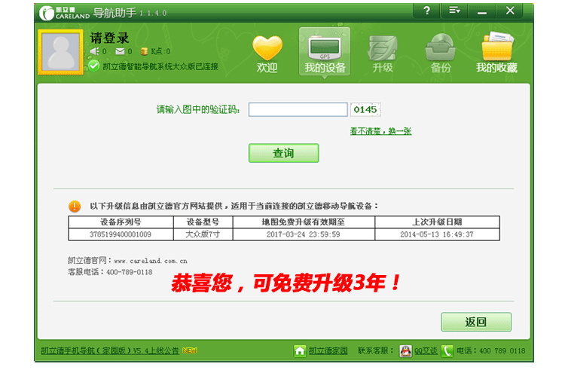Select the 2017-03-24 23:59:59 cell
Viewport: 565px width, 370px height.
[304, 234]
